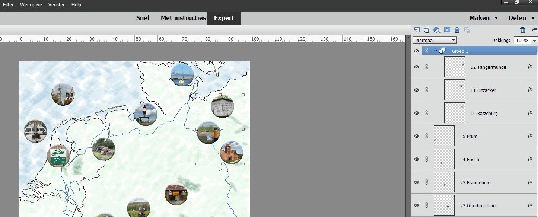Viewport: 538px width, 217px height.
Task: Open the Help menu
Action: pyautogui.click(x=76, y=5)
